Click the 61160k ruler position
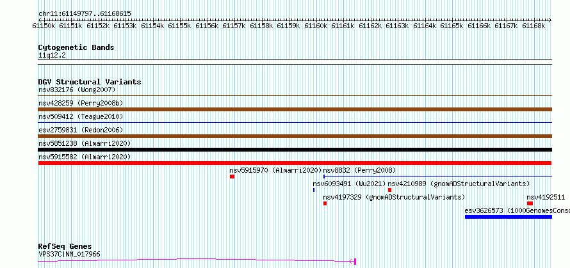570x268 pixels. [316, 26]
